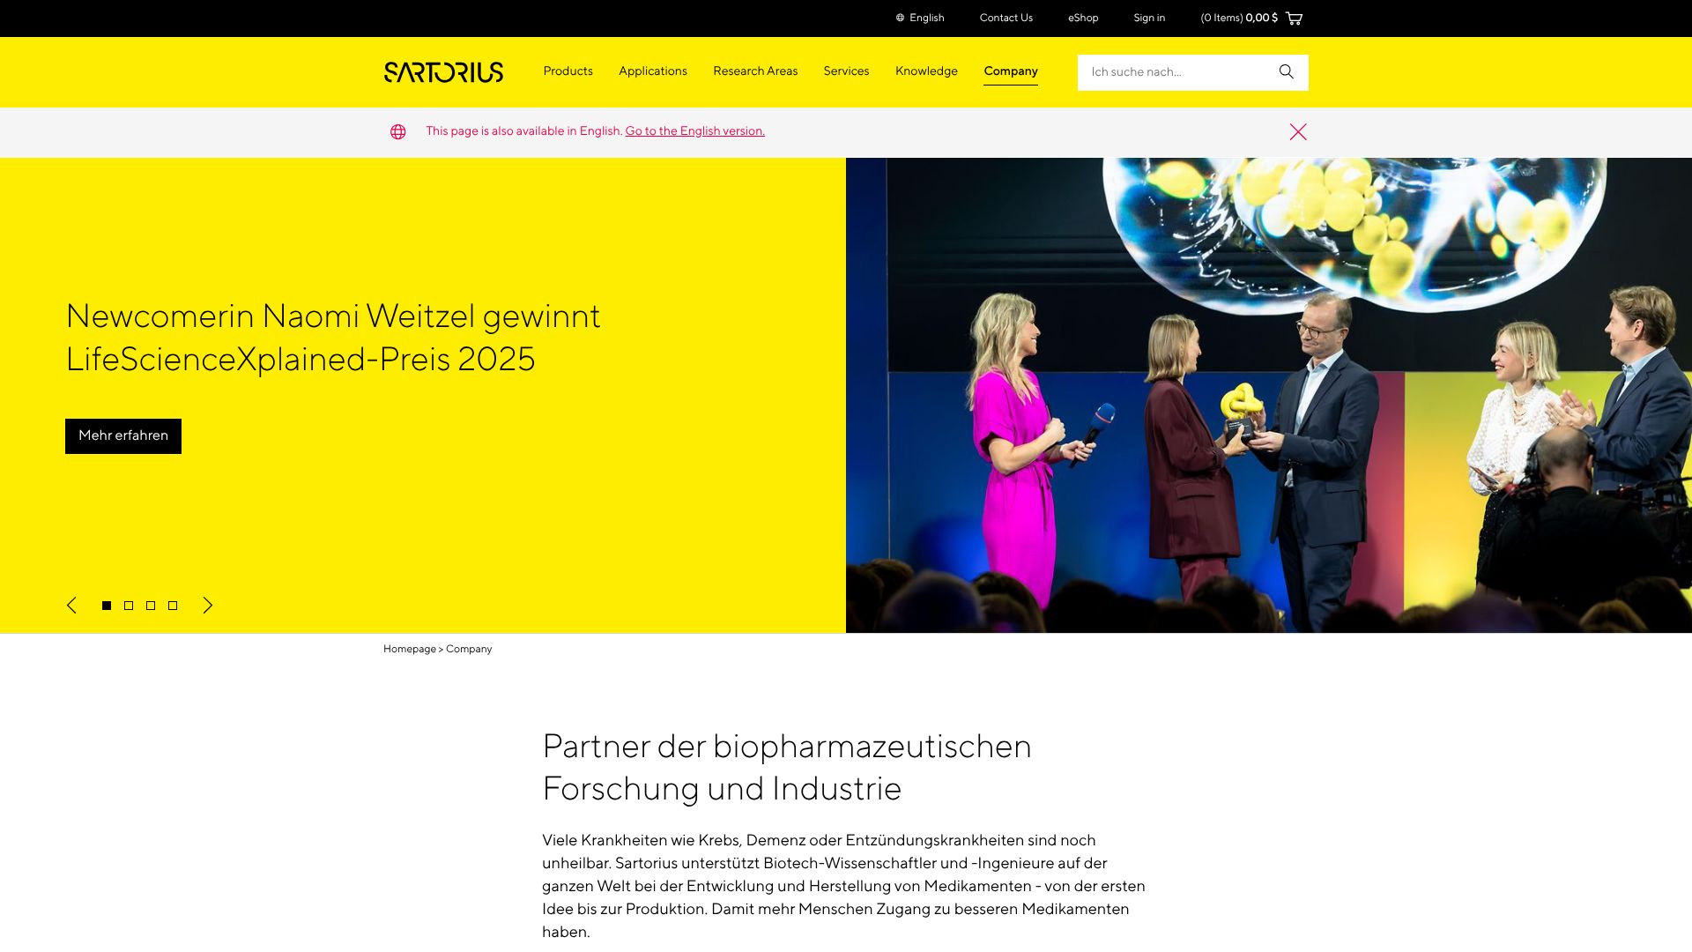Open the Knowledge menu item

tap(926, 71)
